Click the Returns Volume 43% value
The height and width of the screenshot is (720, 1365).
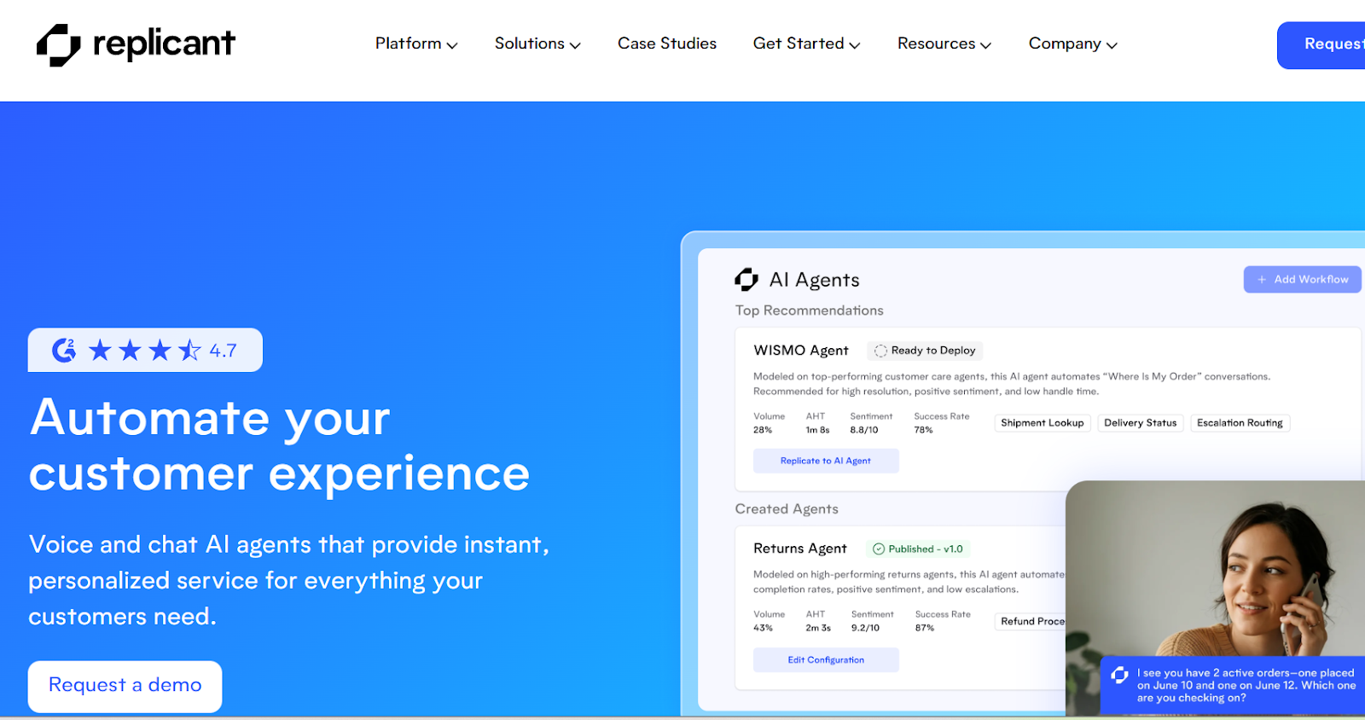[763, 628]
